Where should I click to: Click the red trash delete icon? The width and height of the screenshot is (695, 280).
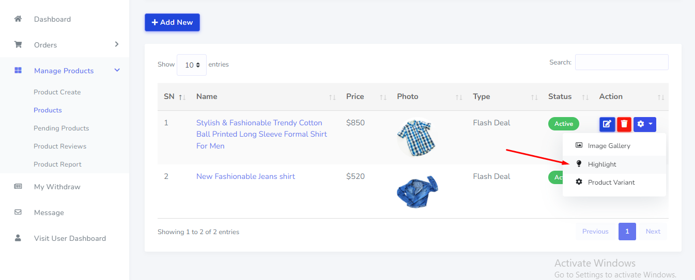coord(624,124)
